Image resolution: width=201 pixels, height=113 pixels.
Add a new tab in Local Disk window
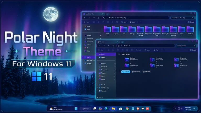point(108,14)
